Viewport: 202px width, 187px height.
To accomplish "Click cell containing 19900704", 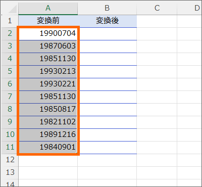I will coord(48,34).
